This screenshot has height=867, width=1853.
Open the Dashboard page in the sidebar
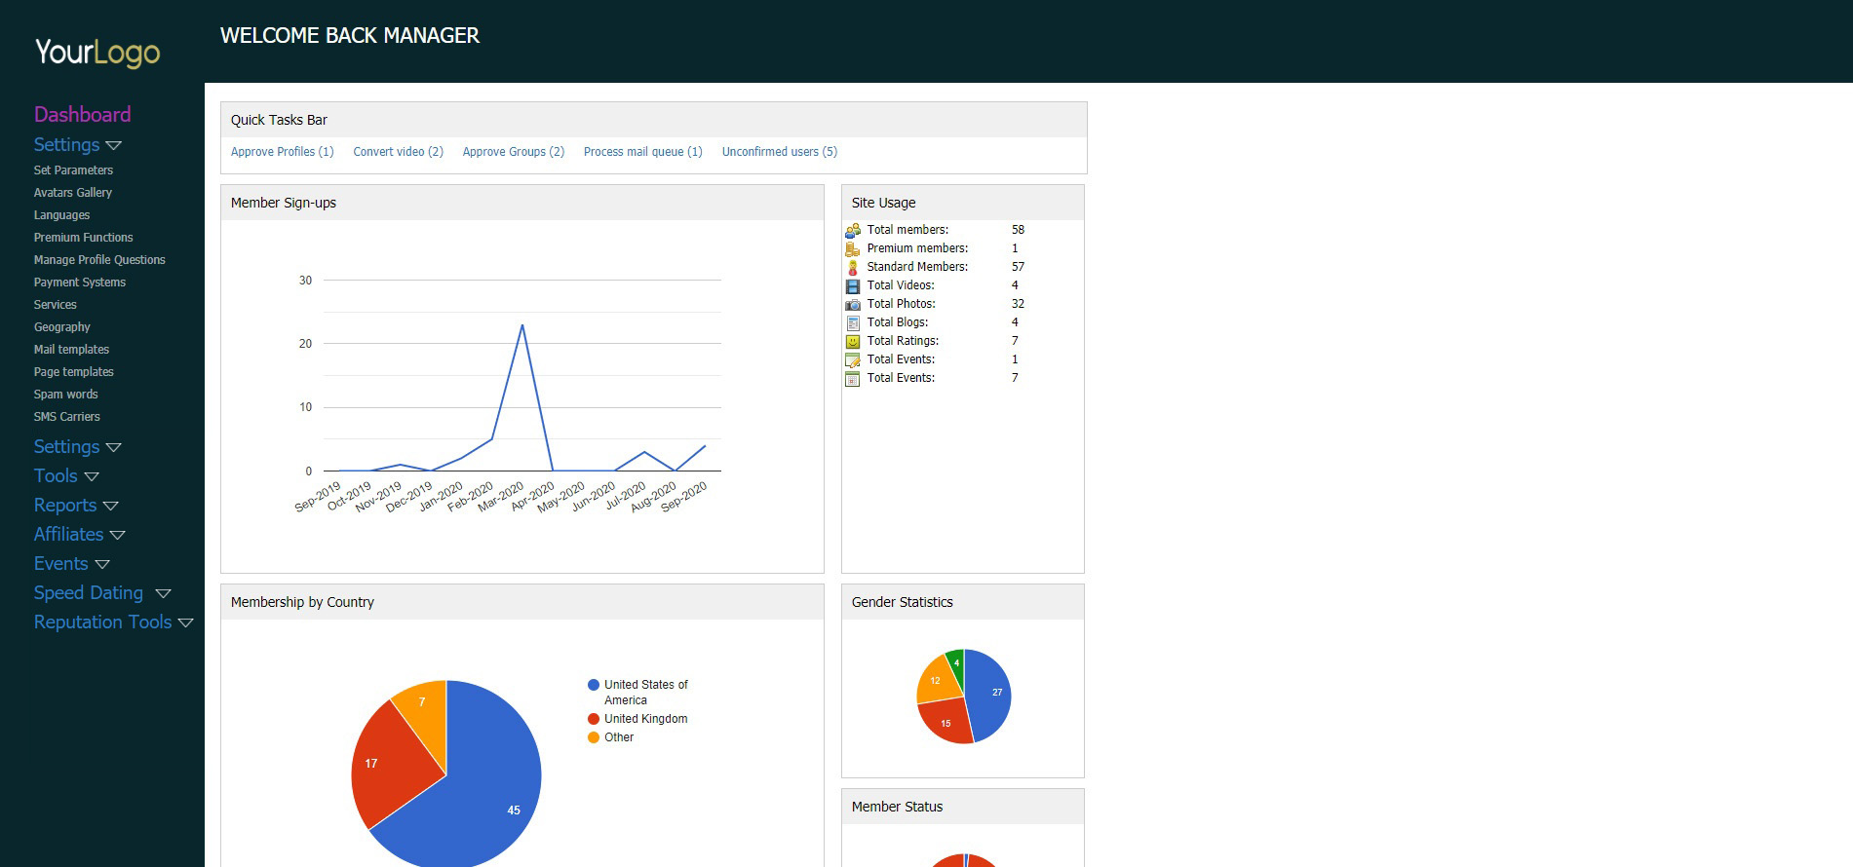pyautogui.click(x=82, y=114)
